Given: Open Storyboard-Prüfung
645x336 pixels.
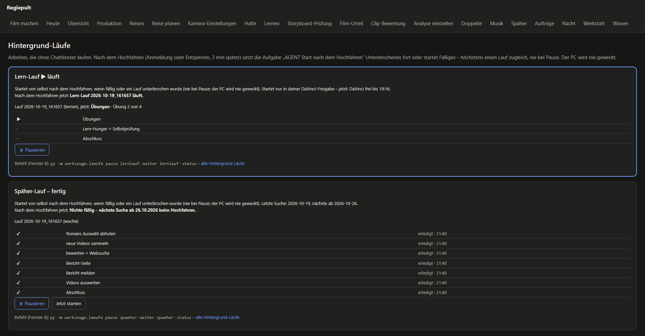Looking at the screenshot, I should [x=309, y=24].
